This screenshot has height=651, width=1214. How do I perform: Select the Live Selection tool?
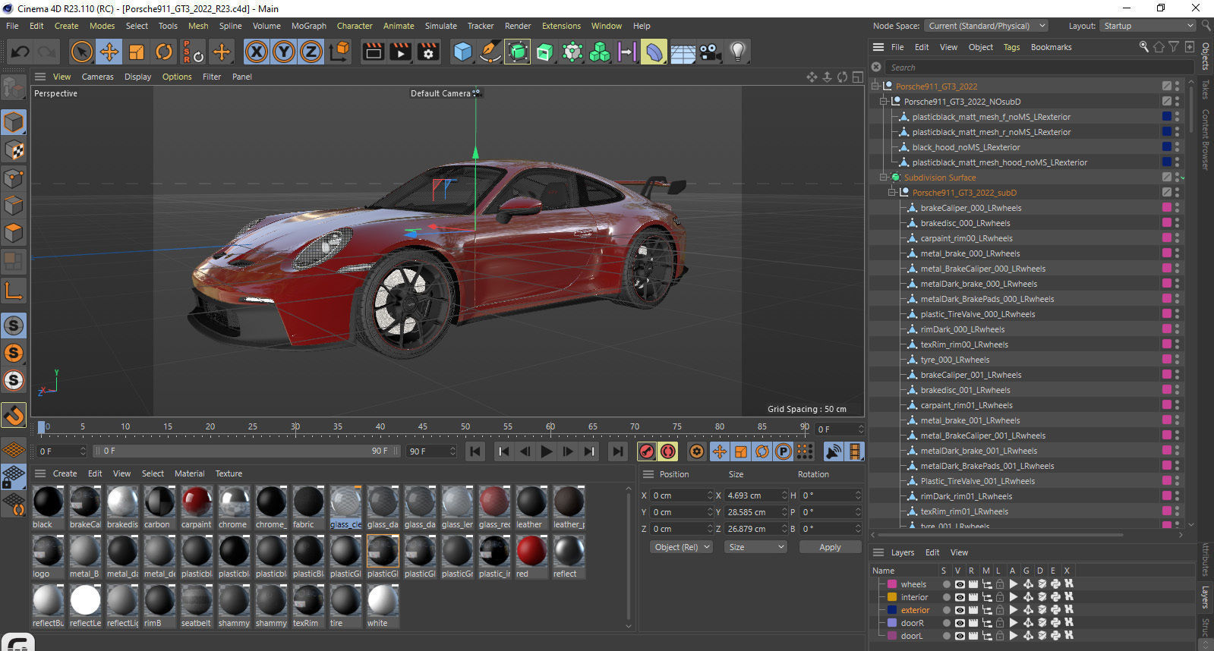point(81,52)
